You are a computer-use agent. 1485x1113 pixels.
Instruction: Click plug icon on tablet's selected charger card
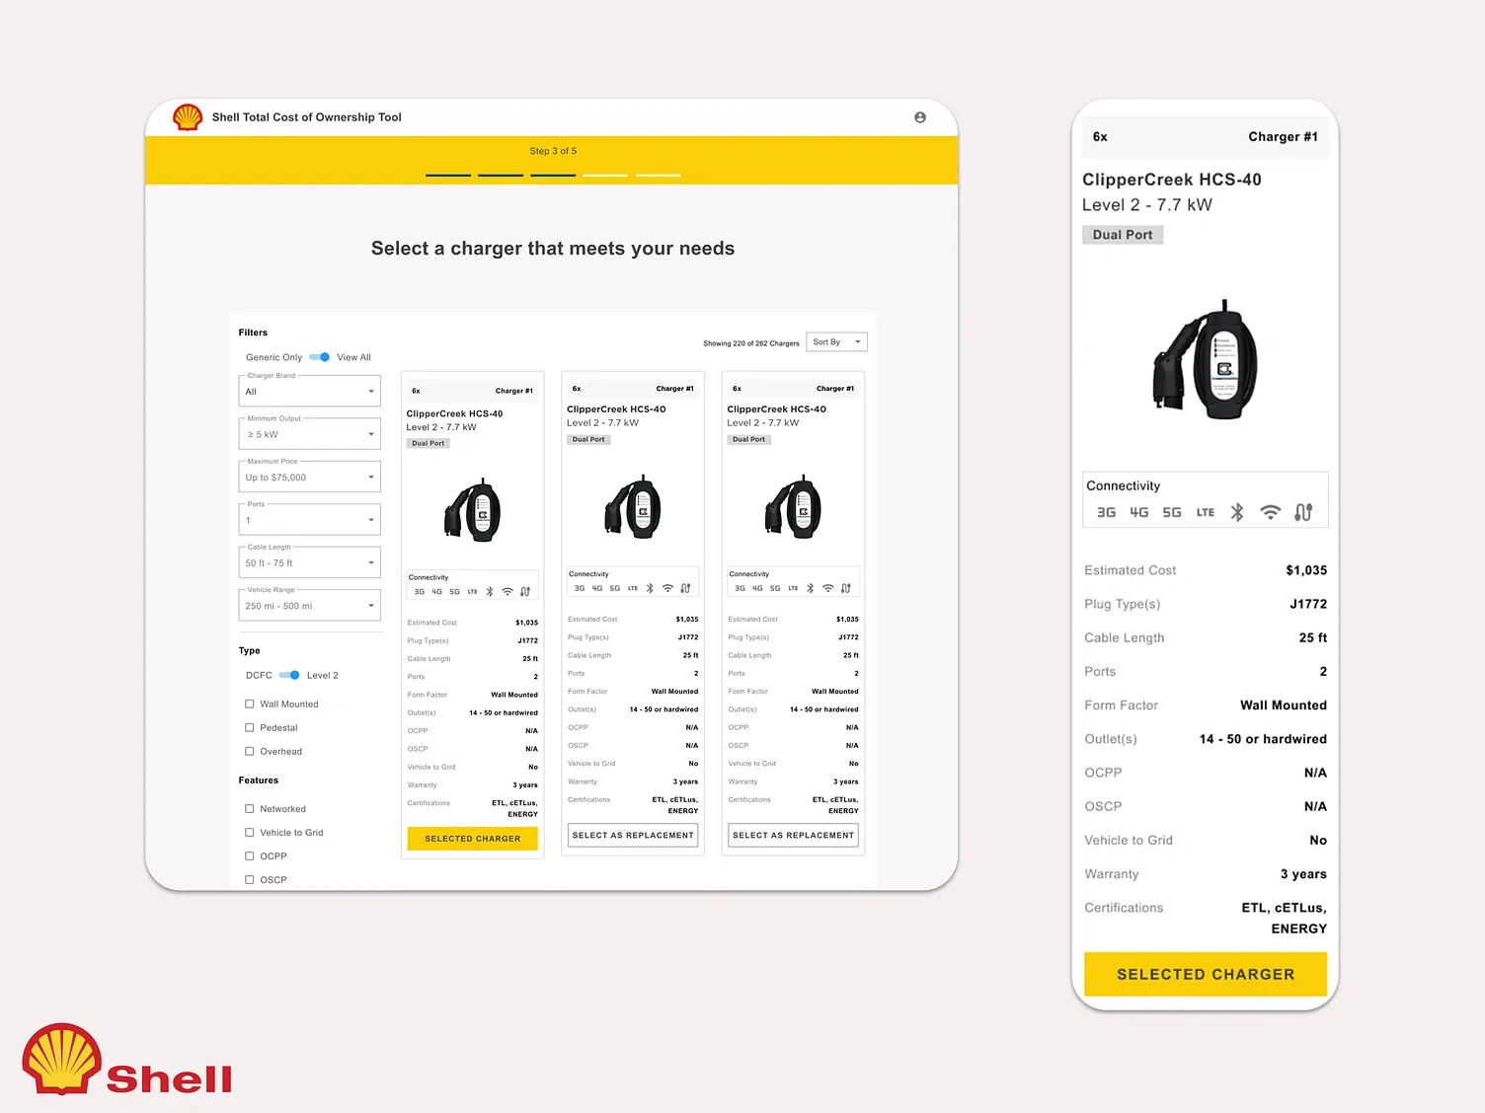pos(525,592)
